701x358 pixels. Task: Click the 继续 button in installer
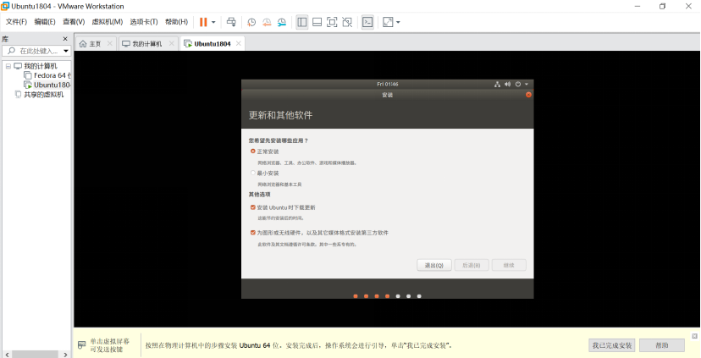pyautogui.click(x=509, y=265)
